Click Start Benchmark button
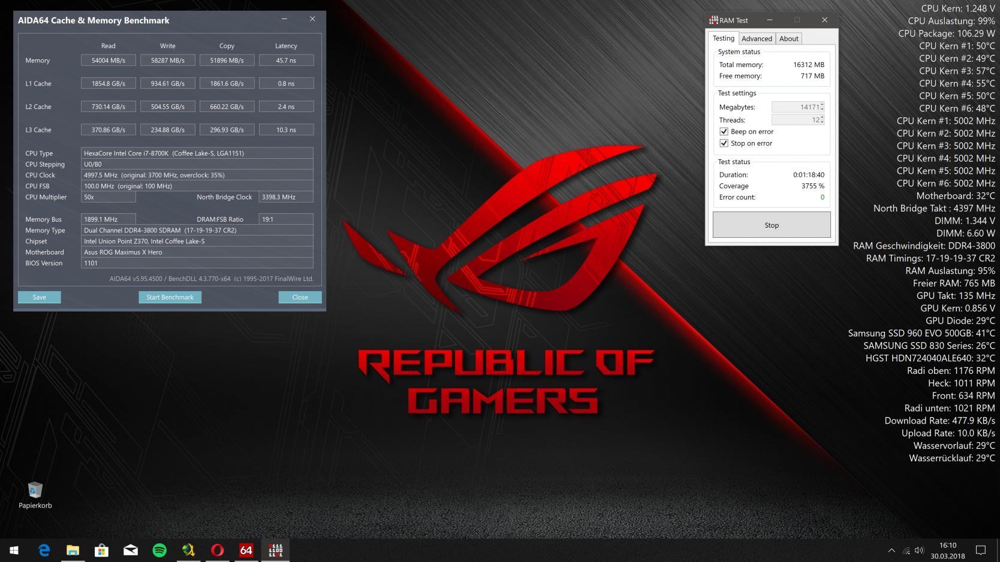 coord(170,297)
